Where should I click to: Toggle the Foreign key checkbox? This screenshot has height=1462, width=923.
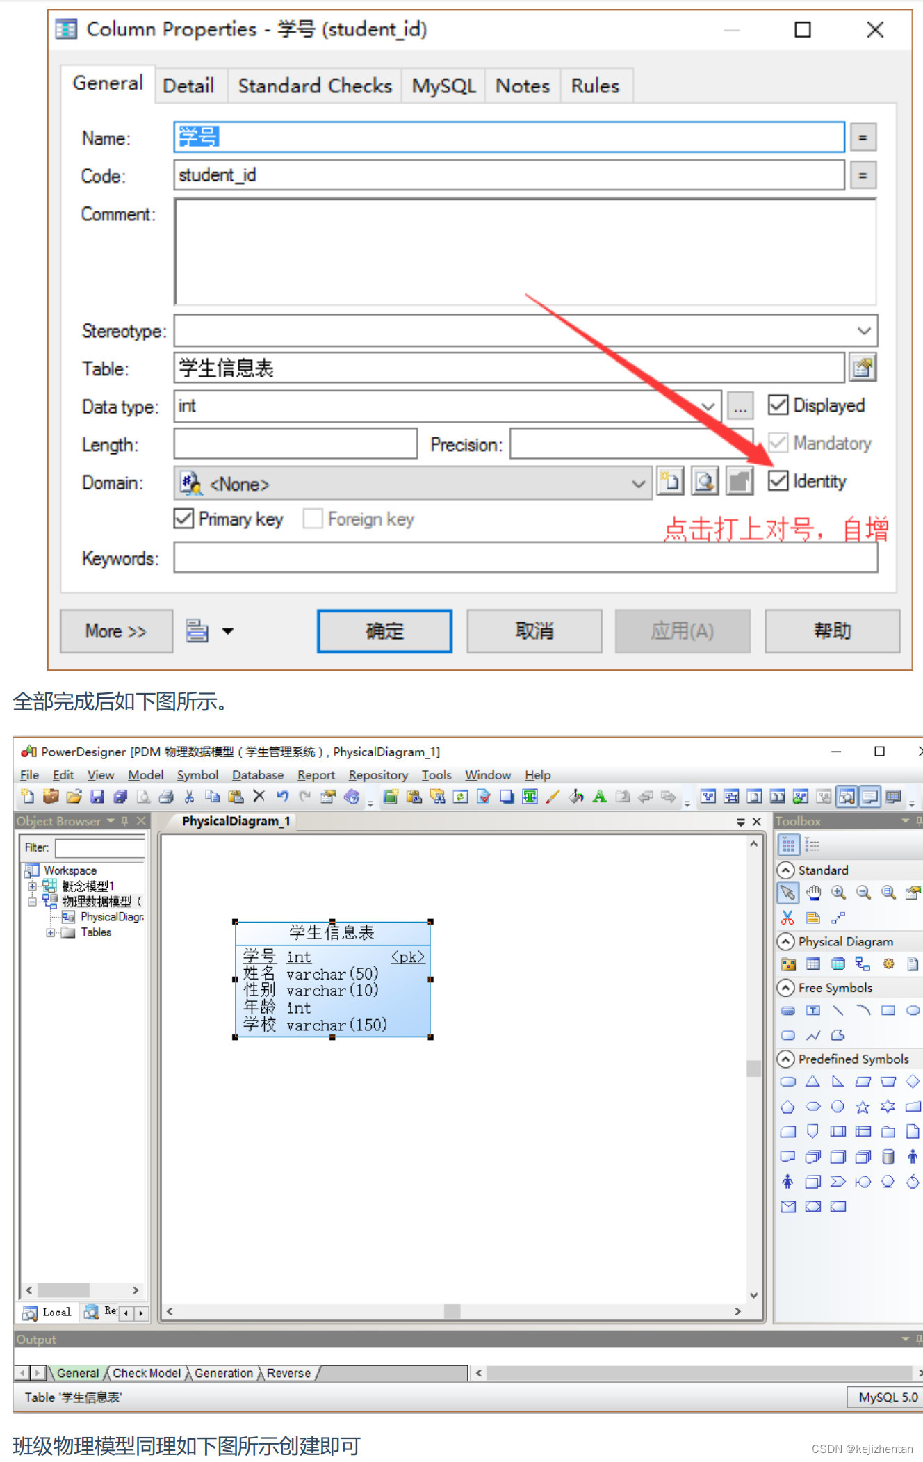313,519
